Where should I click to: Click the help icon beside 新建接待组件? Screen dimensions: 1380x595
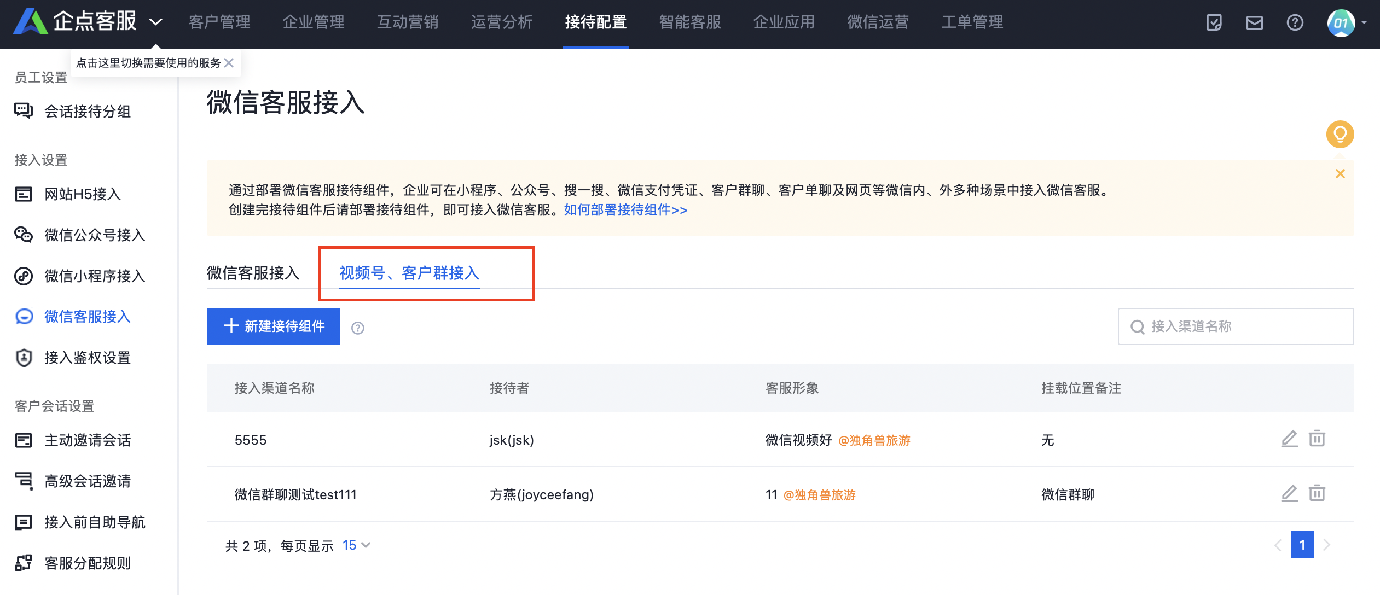point(358,328)
